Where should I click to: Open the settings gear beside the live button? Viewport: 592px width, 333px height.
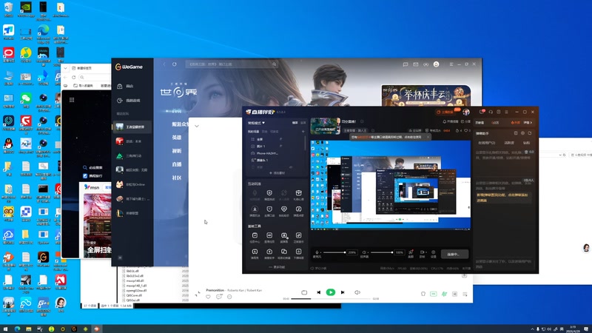coord(434,252)
